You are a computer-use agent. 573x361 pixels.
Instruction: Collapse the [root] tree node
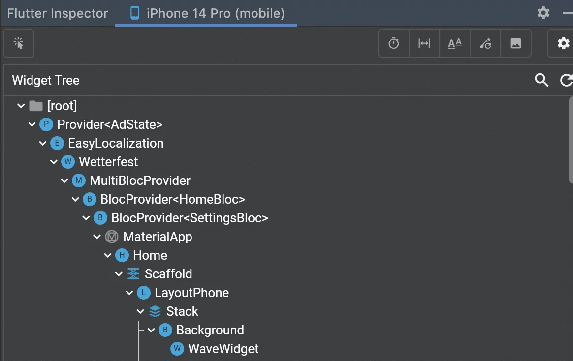[x=21, y=105]
